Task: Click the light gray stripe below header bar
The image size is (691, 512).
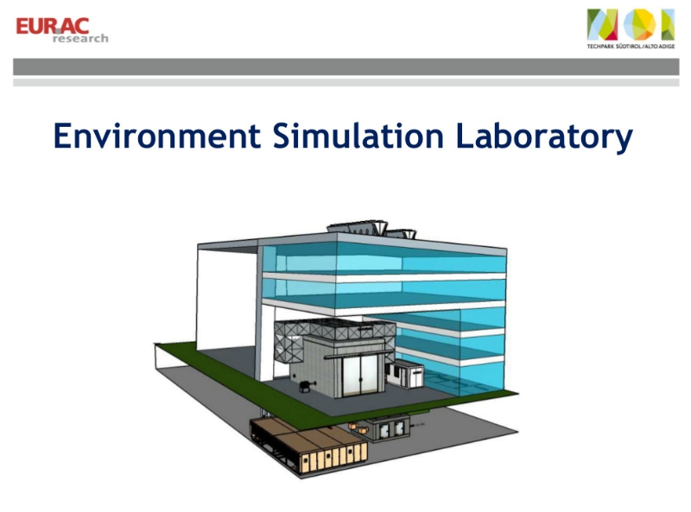Action: click(x=345, y=83)
